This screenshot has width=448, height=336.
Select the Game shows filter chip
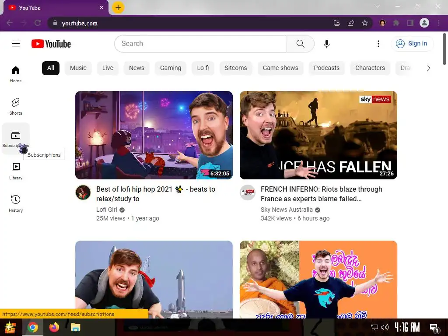coord(280,68)
